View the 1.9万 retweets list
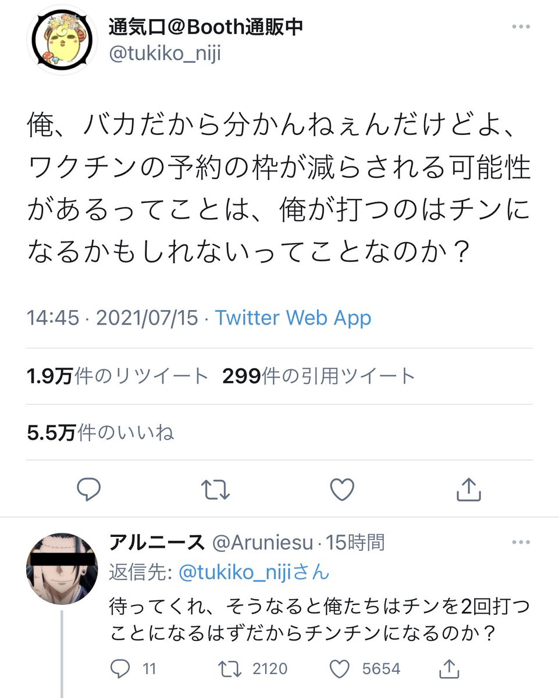The width and height of the screenshot is (559, 698). pyautogui.click(x=118, y=377)
